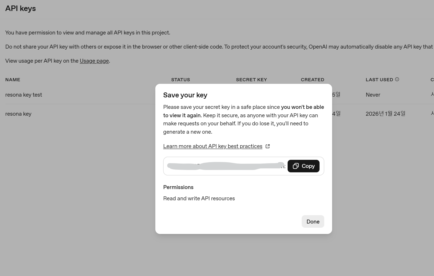Image resolution: width=434 pixels, height=276 pixels.
Task: Click the STATUS column header
Action: 180,80
